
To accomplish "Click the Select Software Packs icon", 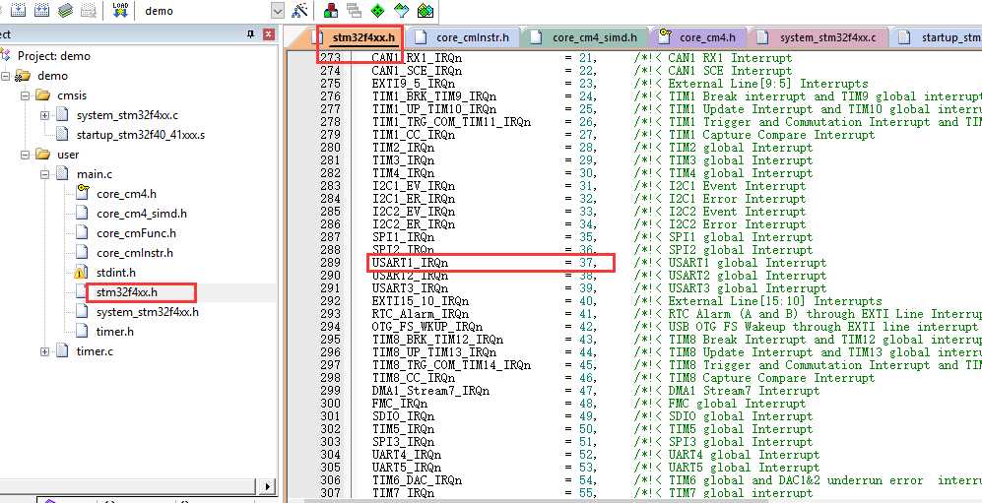I will tap(402, 10).
